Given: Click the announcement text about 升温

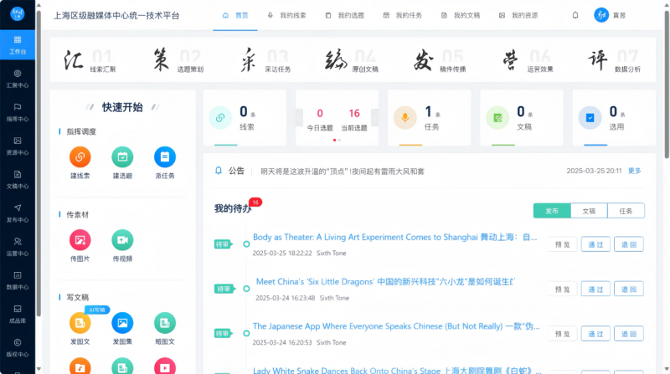Looking at the screenshot, I should (343, 172).
